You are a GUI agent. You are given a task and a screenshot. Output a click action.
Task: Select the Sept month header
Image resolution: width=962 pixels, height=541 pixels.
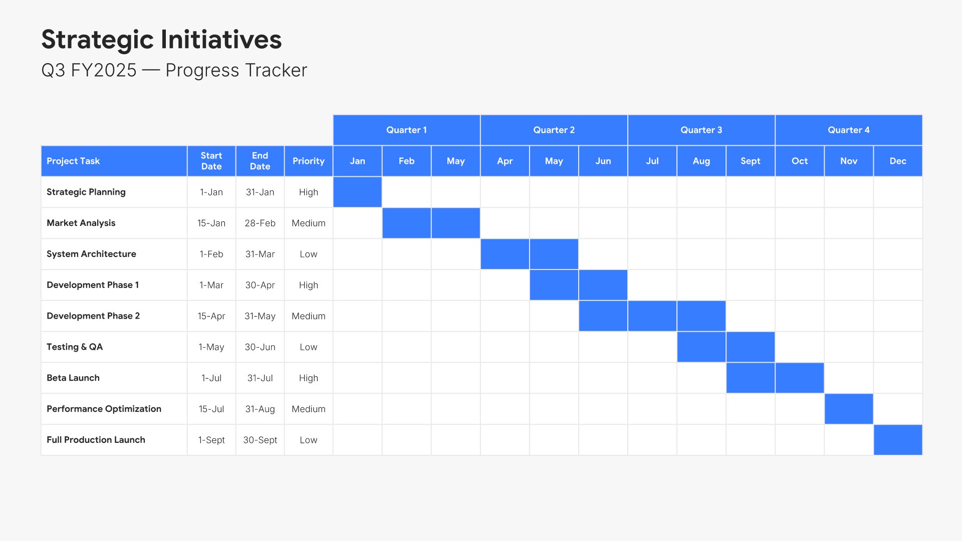pos(750,161)
